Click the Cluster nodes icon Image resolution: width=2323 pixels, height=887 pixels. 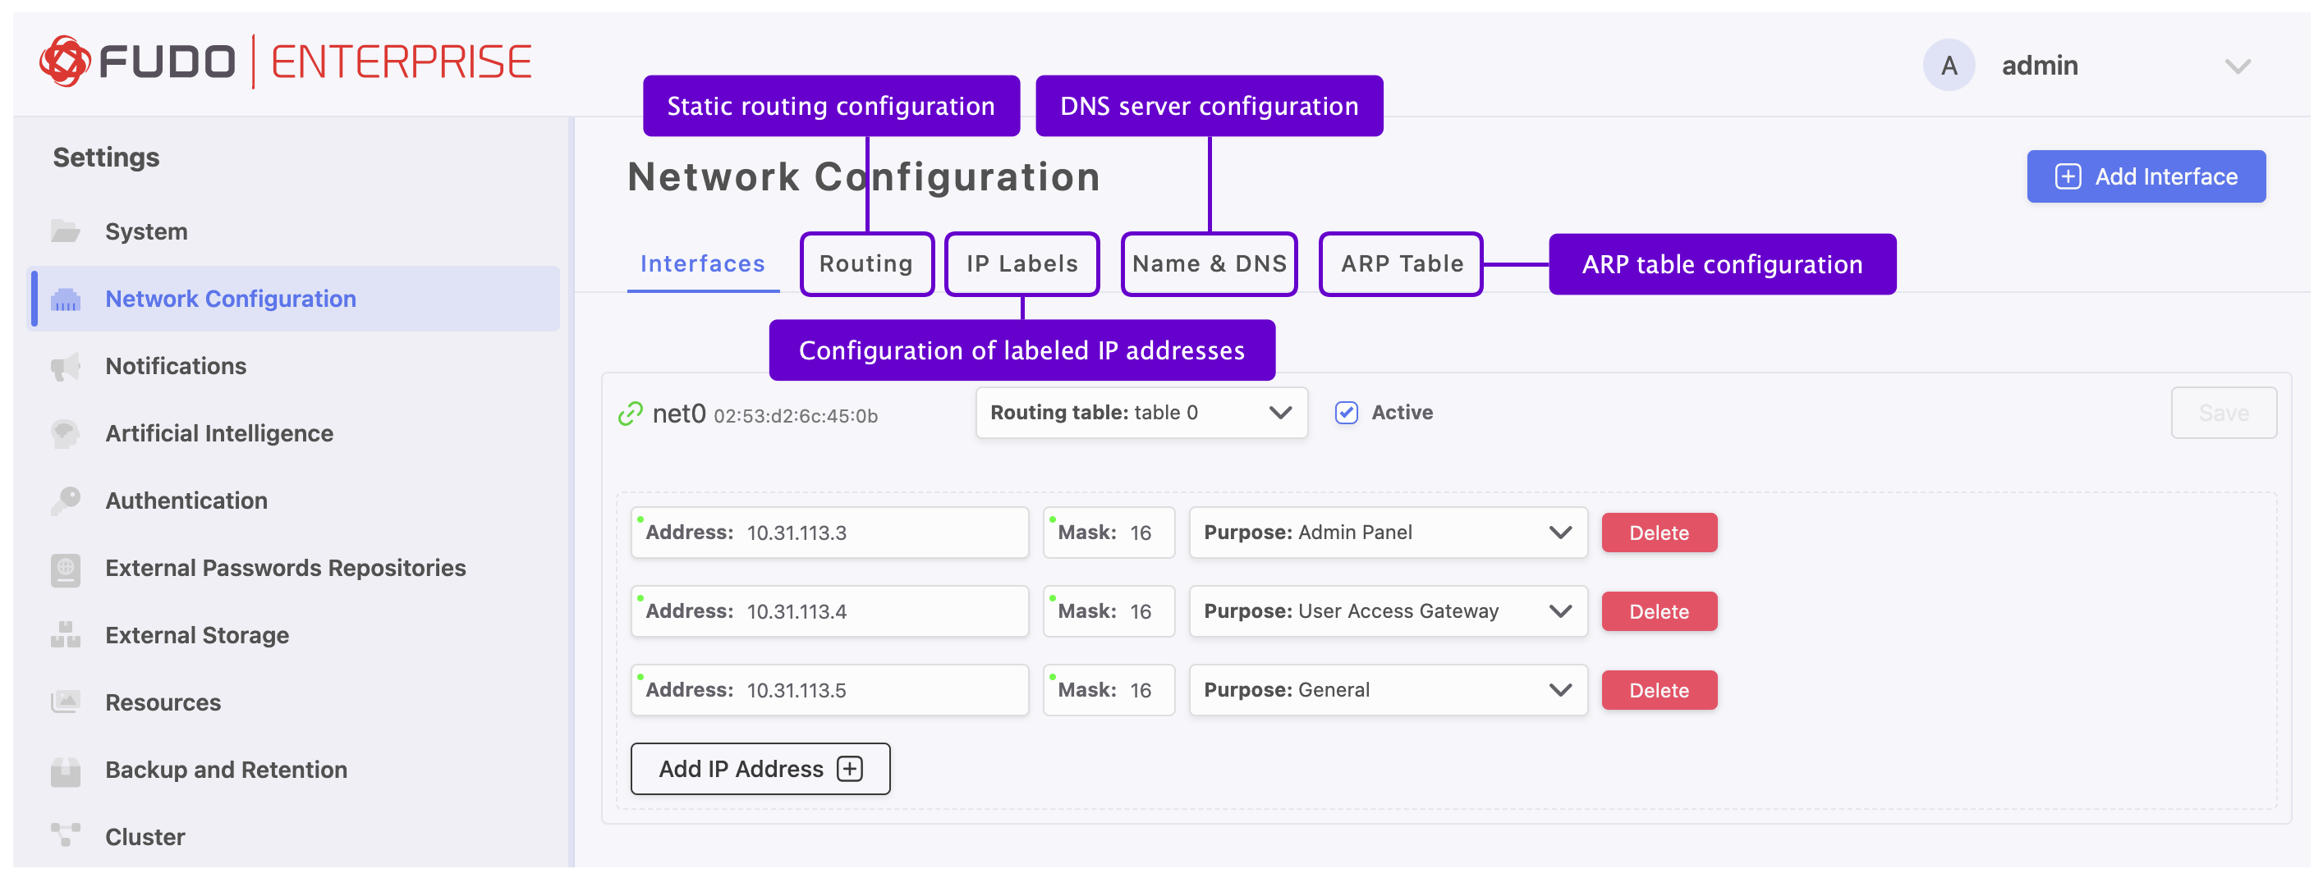[65, 834]
